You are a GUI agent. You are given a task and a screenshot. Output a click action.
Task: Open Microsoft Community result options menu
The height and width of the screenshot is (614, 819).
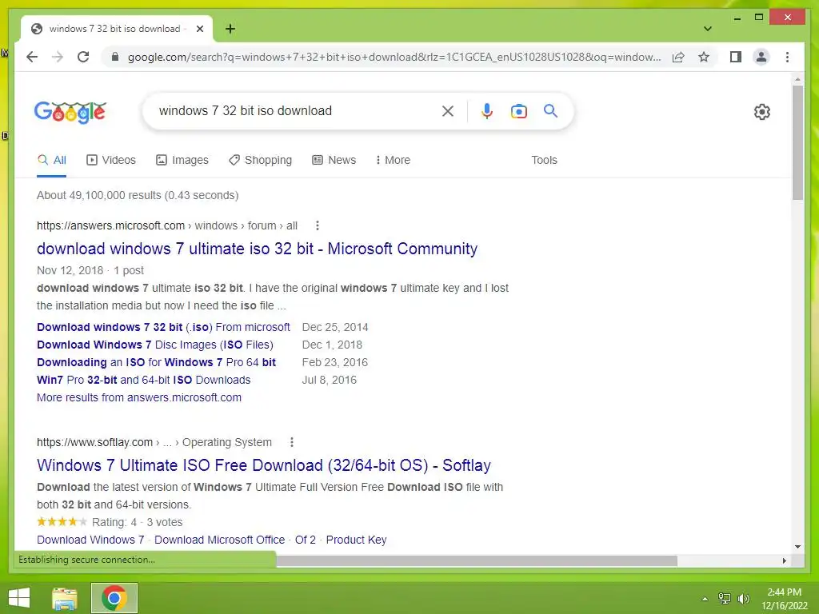click(x=317, y=225)
